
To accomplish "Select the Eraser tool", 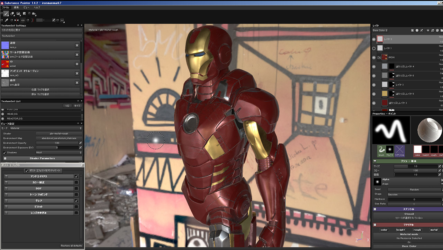I will point(12,13).
